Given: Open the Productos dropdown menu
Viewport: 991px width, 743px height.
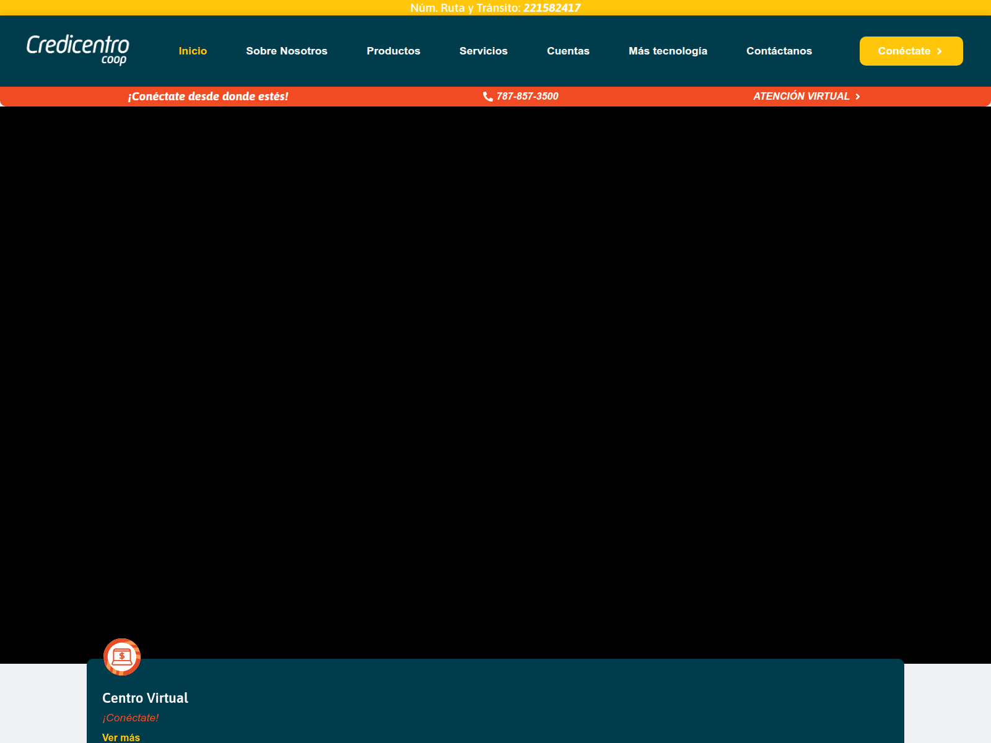Looking at the screenshot, I should click(x=393, y=51).
